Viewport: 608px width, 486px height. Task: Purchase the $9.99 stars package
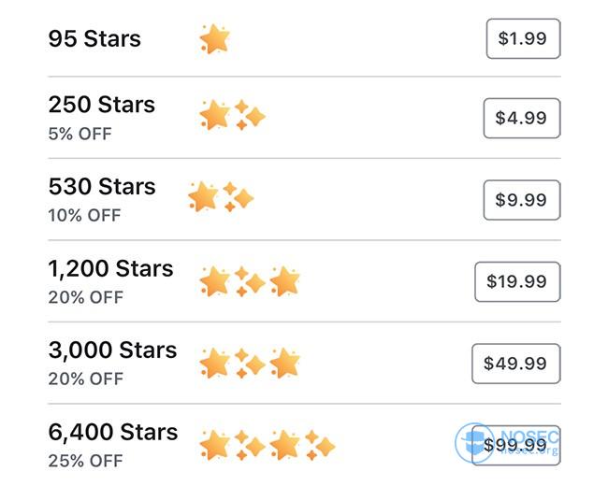[x=522, y=200]
